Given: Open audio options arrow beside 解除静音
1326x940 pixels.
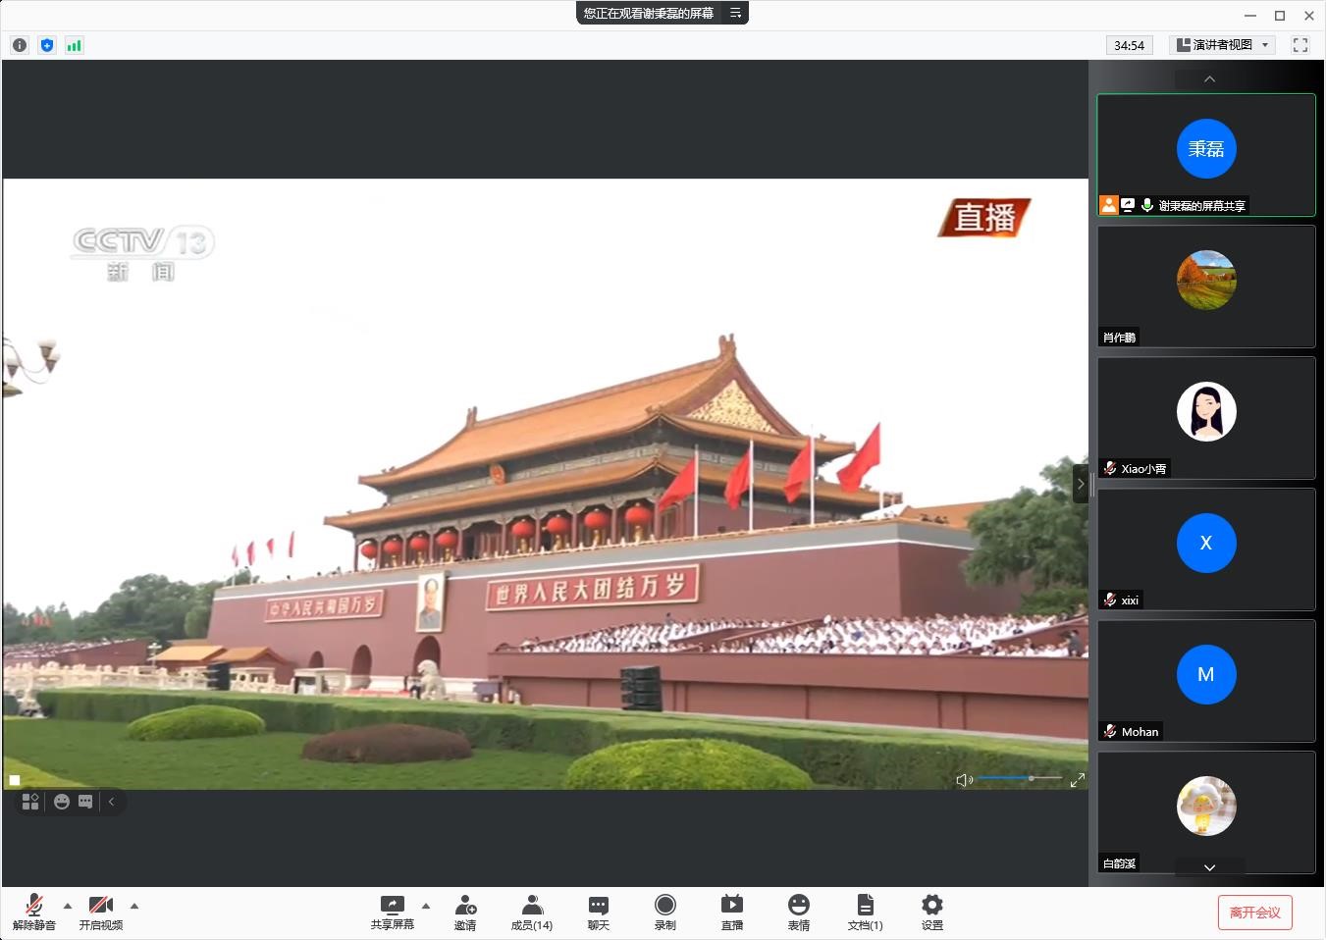Looking at the screenshot, I should (x=68, y=906).
